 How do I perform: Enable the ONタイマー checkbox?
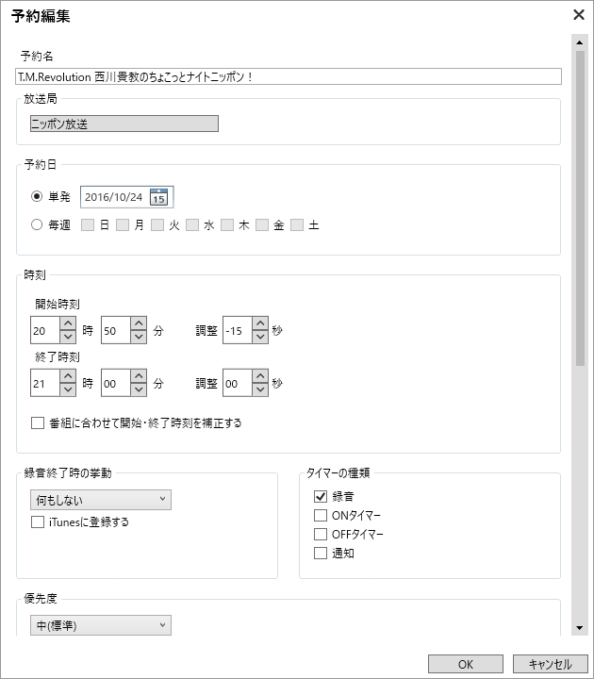[x=321, y=515]
